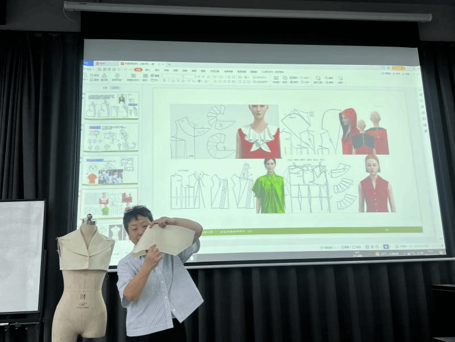
Task: Select the third slide thumbnail with red shirt
Action: (111, 170)
